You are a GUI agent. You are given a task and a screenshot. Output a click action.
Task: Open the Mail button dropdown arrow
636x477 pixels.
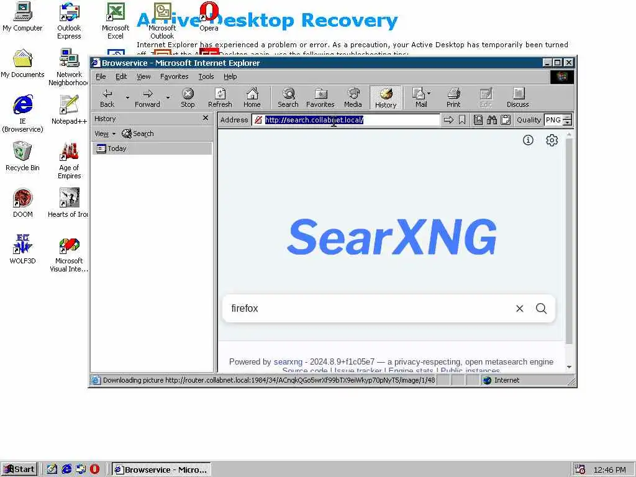[429, 93]
